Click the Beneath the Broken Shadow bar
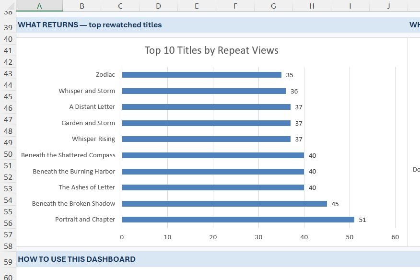 224,204
